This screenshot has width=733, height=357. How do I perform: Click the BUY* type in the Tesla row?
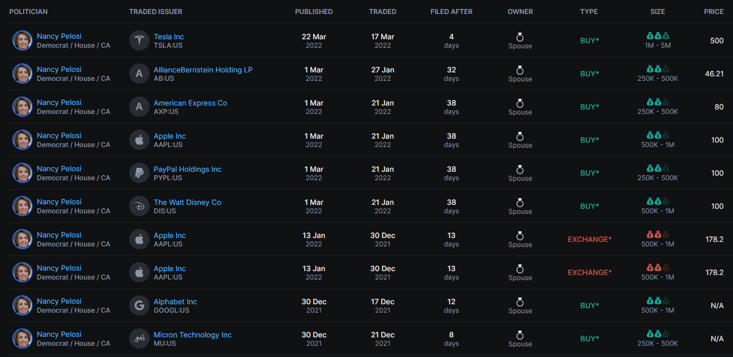pyautogui.click(x=590, y=40)
